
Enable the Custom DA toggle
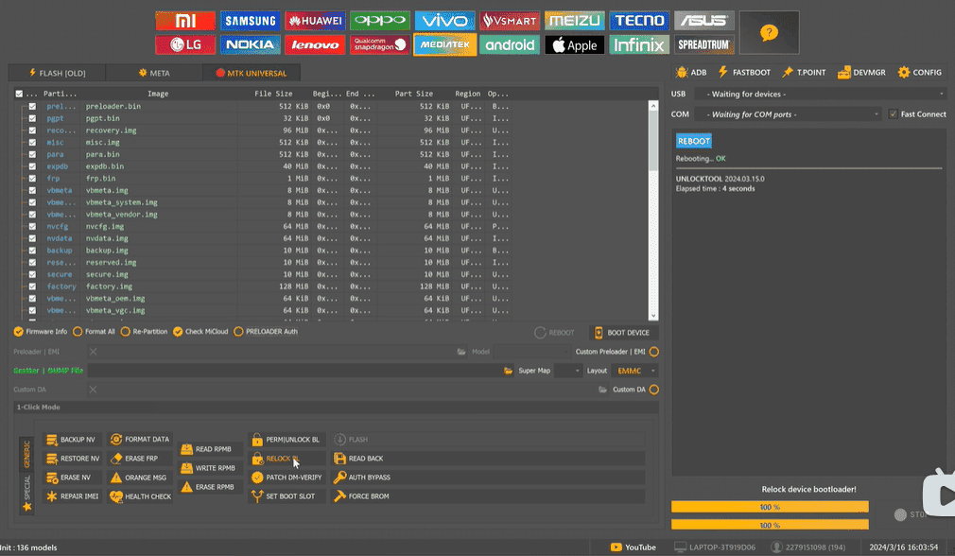pyautogui.click(x=653, y=390)
